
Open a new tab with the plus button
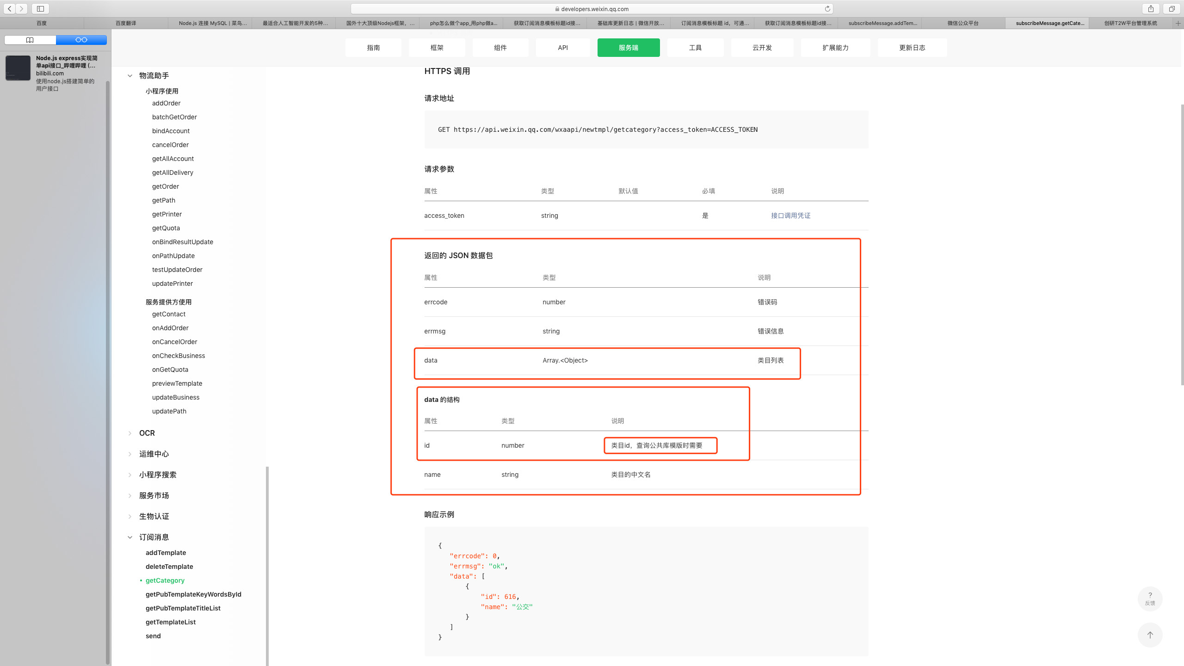pos(1178,23)
